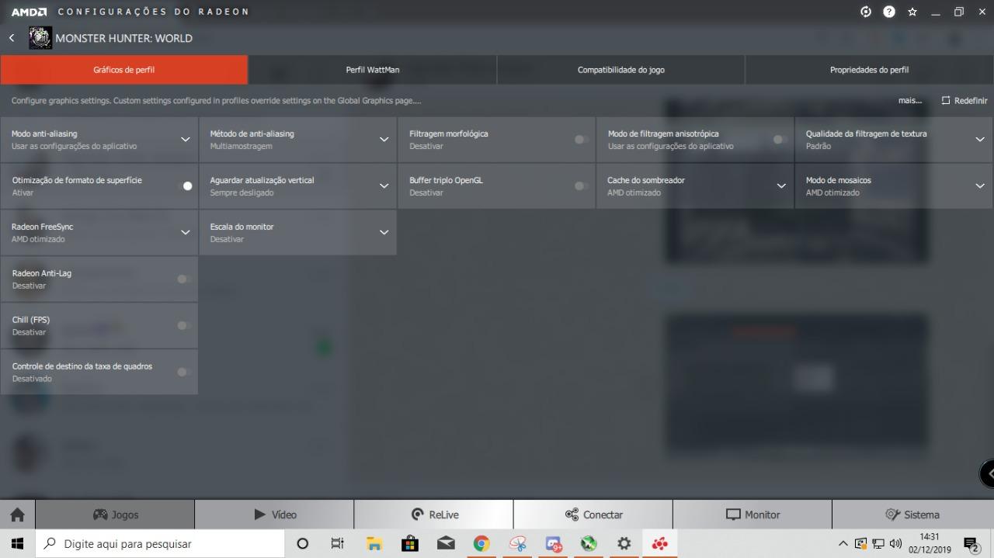Open the green globe taskbar icon
The height and width of the screenshot is (558, 994).
[589, 544]
